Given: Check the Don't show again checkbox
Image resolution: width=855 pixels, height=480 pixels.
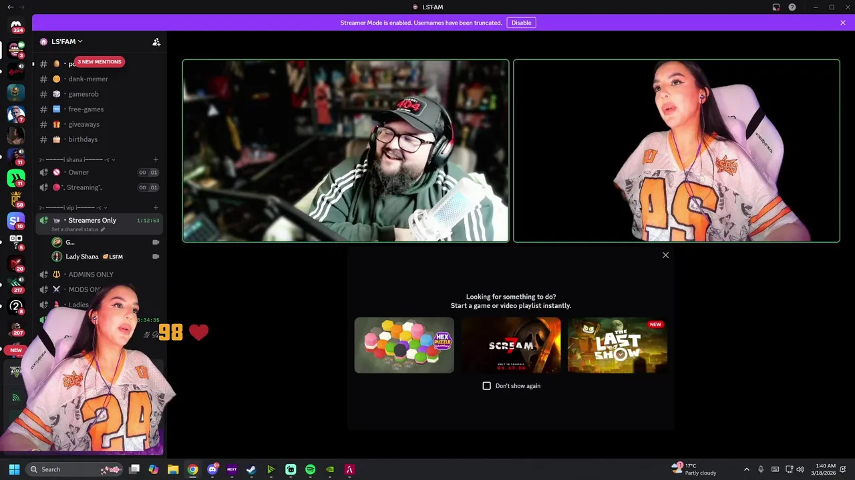Looking at the screenshot, I should click(x=487, y=386).
